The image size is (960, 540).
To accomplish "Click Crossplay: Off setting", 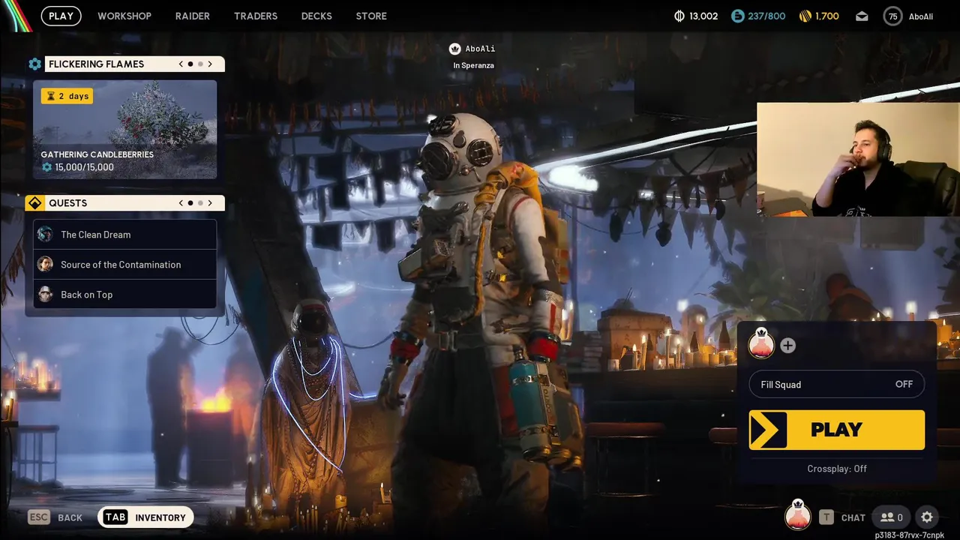I will (x=837, y=469).
